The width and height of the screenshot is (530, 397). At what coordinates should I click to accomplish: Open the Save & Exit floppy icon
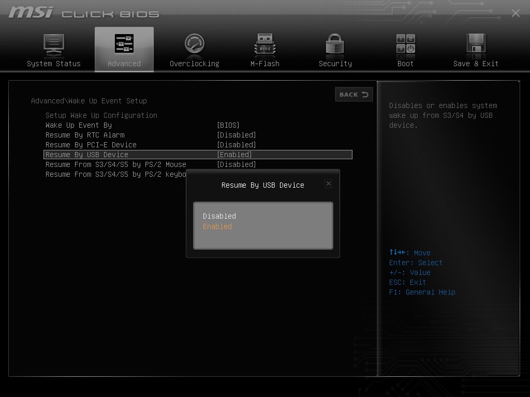coord(476,43)
